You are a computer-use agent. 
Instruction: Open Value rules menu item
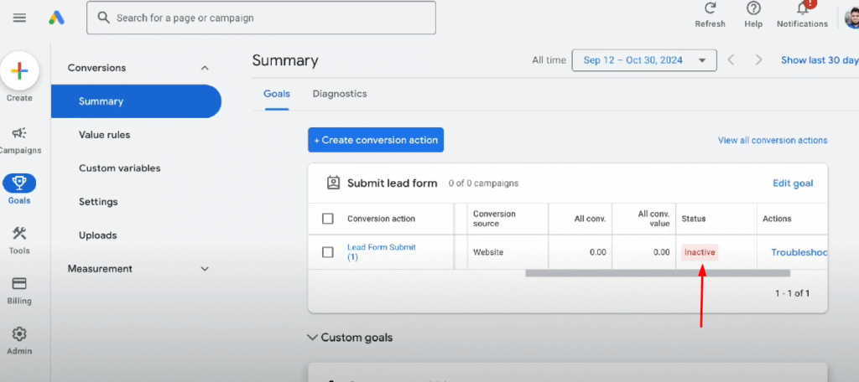tap(105, 135)
